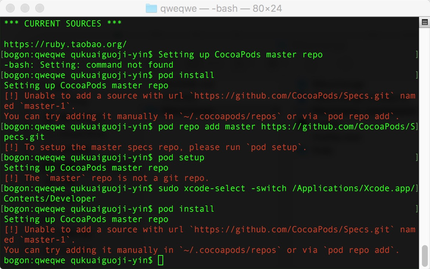The height and width of the screenshot is (269, 430).
Task: Click the window title 'qweqwe — -bash — 80×24'
Action: tap(221, 8)
